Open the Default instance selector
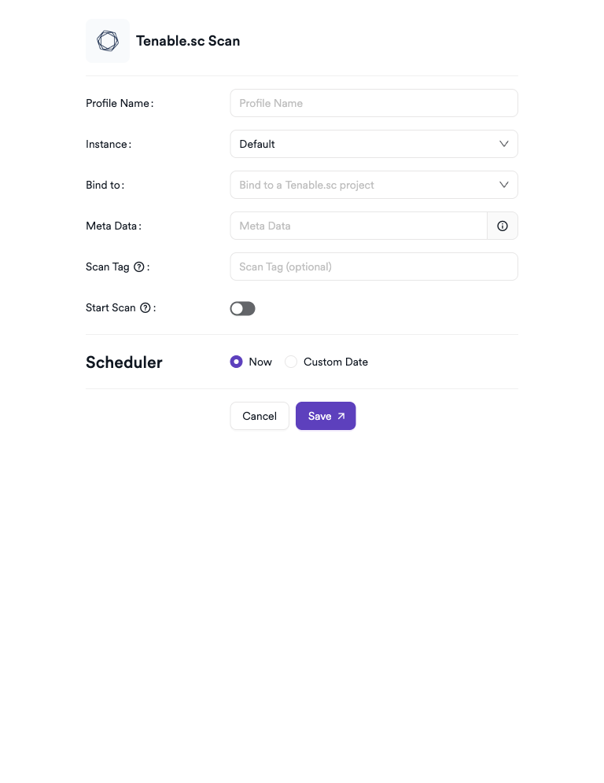The width and height of the screenshot is (604, 783). tap(374, 144)
